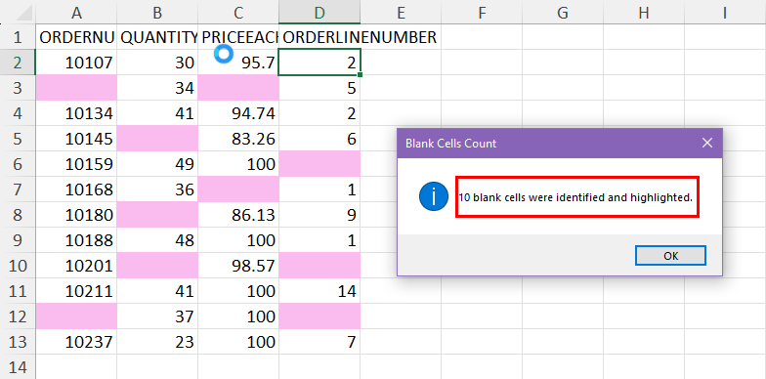
Task: Select column I header
Action: 725,13
